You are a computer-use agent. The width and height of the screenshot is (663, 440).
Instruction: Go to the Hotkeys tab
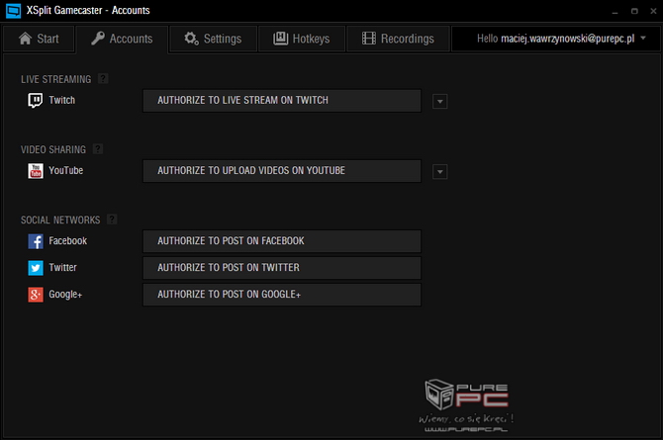302,39
